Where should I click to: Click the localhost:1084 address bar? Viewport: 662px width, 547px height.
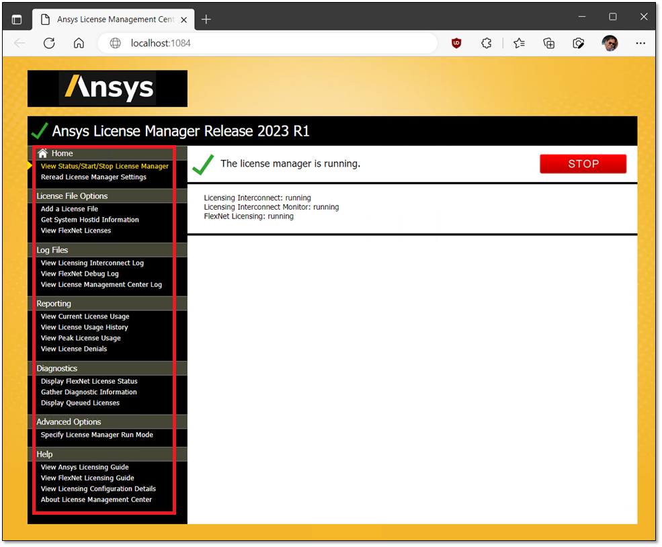coord(267,43)
